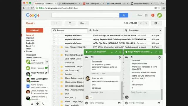Open the red notifications badge
The width and height of the screenshot is (188, 106).
coord(153,15)
